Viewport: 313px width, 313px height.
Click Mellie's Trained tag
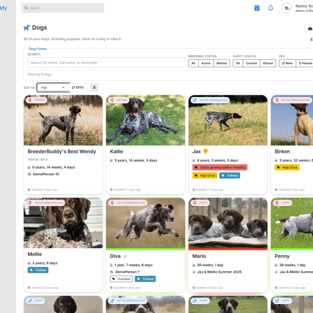[x=38, y=270]
